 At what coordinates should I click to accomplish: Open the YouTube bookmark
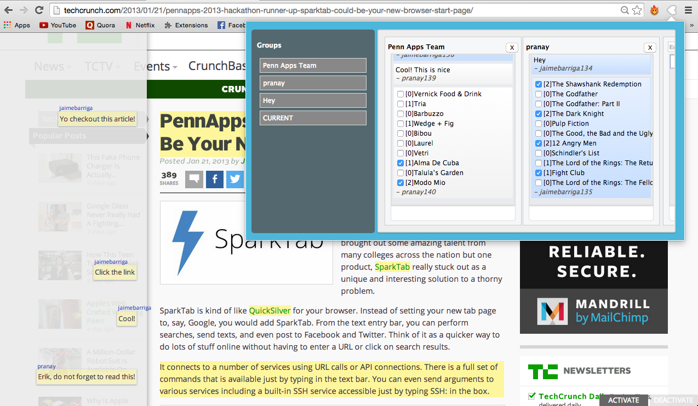(x=58, y=25)
